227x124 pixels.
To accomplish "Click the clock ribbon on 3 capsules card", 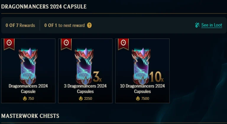I will pyautogui.click(x=66, y=44).
